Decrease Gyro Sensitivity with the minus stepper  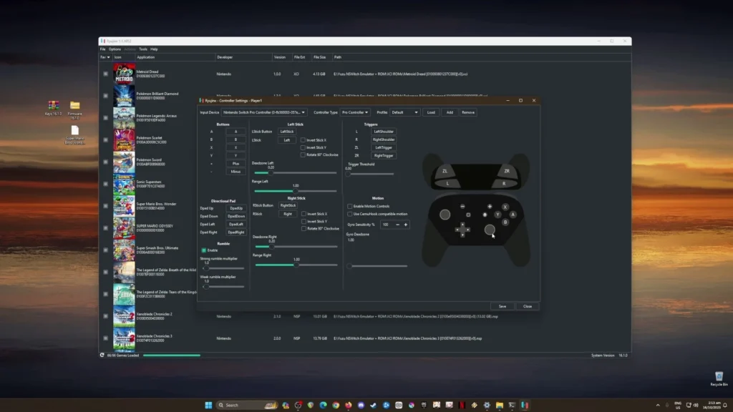(398, 225)
